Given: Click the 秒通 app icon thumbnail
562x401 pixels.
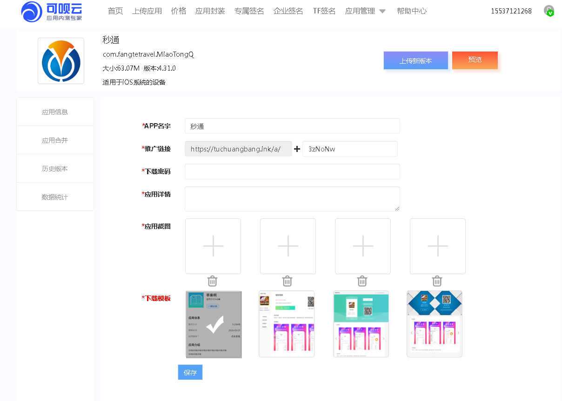Looking at the screenshot, I should 61,61.
